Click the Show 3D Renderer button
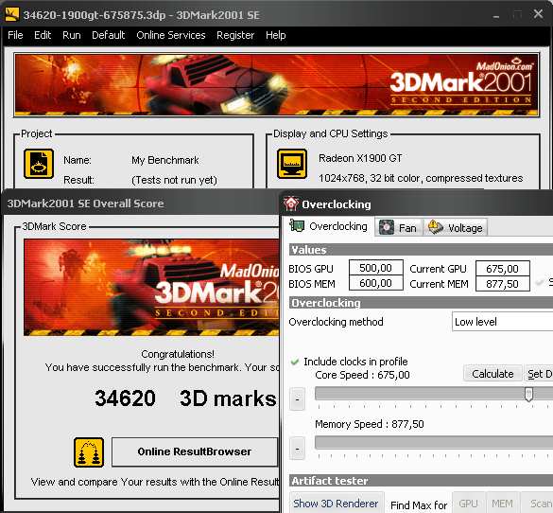The image size is (553, 513). coord(336,504)
